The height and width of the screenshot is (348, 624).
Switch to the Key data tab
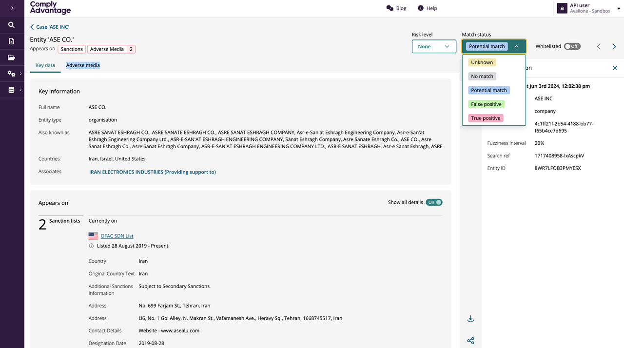pos(45,65)
